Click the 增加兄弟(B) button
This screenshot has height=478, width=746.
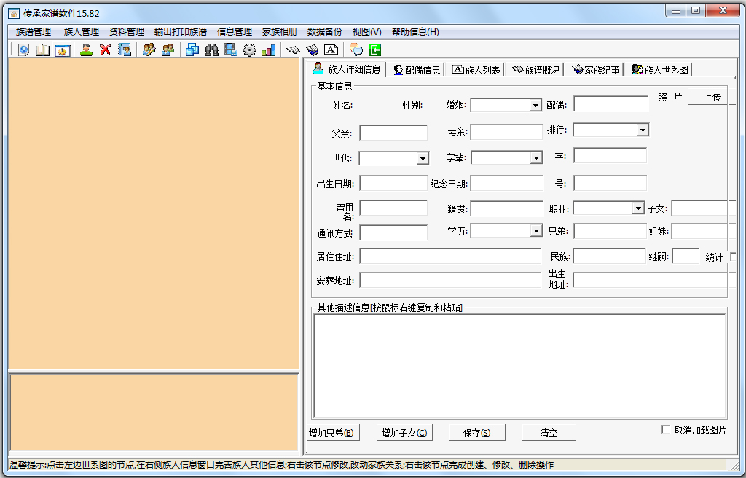[x=331, y=433]
